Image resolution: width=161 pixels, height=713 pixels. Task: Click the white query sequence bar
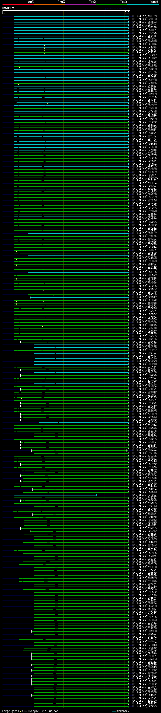[x=66, y=11]
